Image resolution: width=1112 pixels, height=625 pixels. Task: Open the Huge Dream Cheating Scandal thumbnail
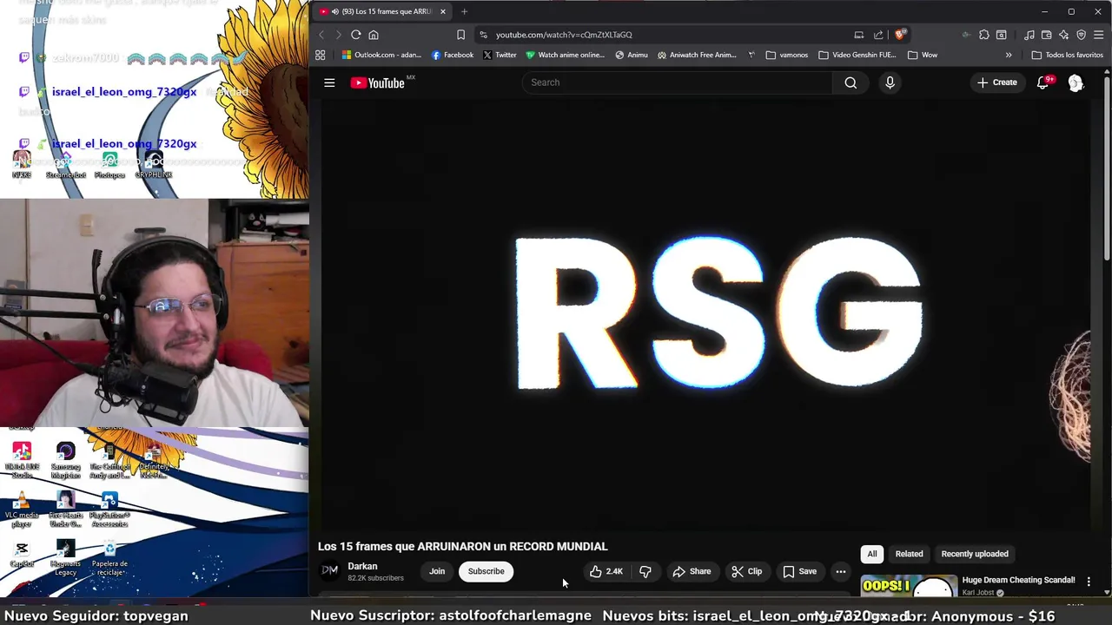pyautogui.click(x=909, y=586)
